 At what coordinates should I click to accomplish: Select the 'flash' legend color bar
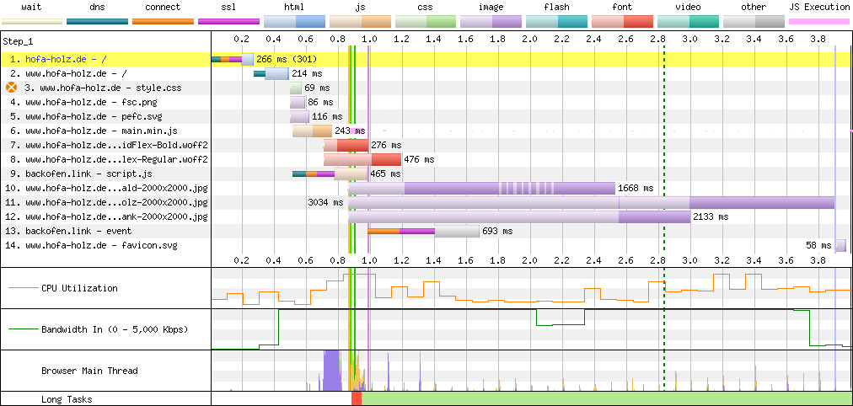(557, 22)
